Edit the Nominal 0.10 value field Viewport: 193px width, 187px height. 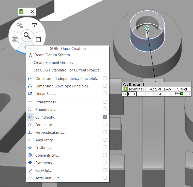coord(132,94)
